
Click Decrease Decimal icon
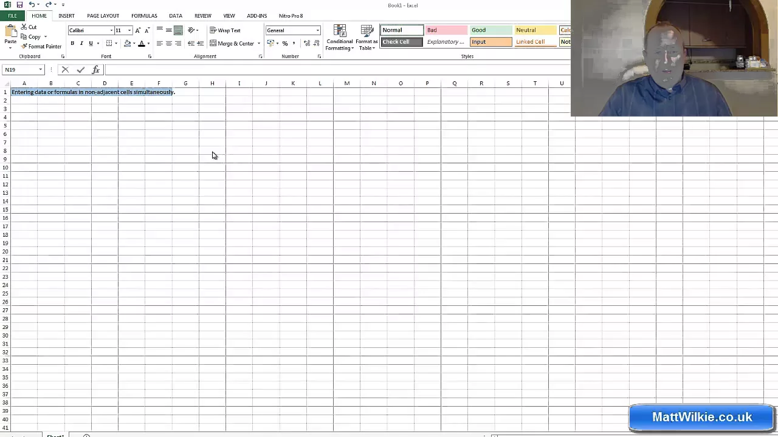click(316, 44)
